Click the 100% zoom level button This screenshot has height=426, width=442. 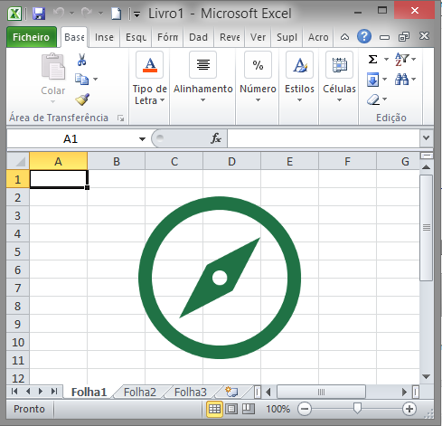(x=277, y=409)
